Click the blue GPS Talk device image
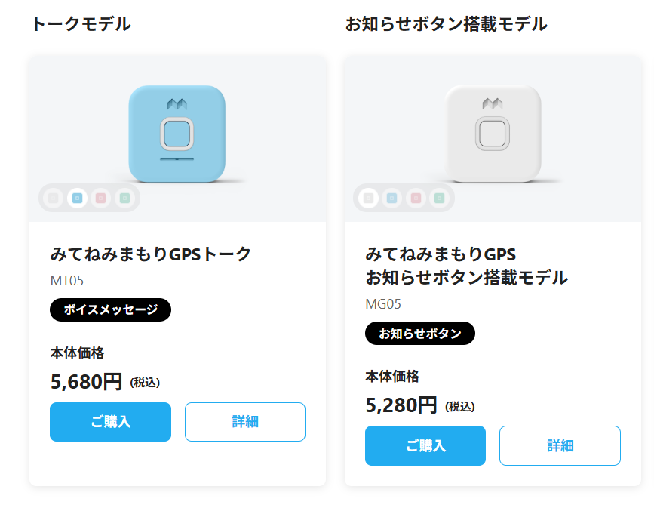654x508 pixels. [177, 134]
